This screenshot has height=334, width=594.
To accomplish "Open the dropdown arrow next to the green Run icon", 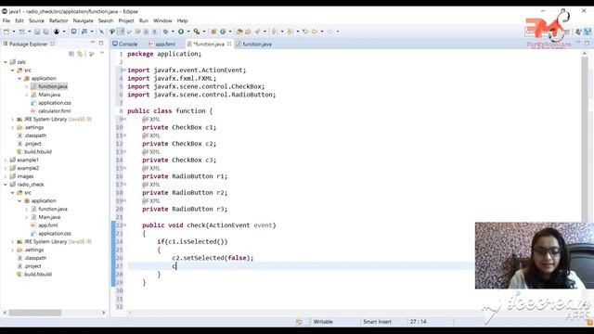I will point(188,32).
